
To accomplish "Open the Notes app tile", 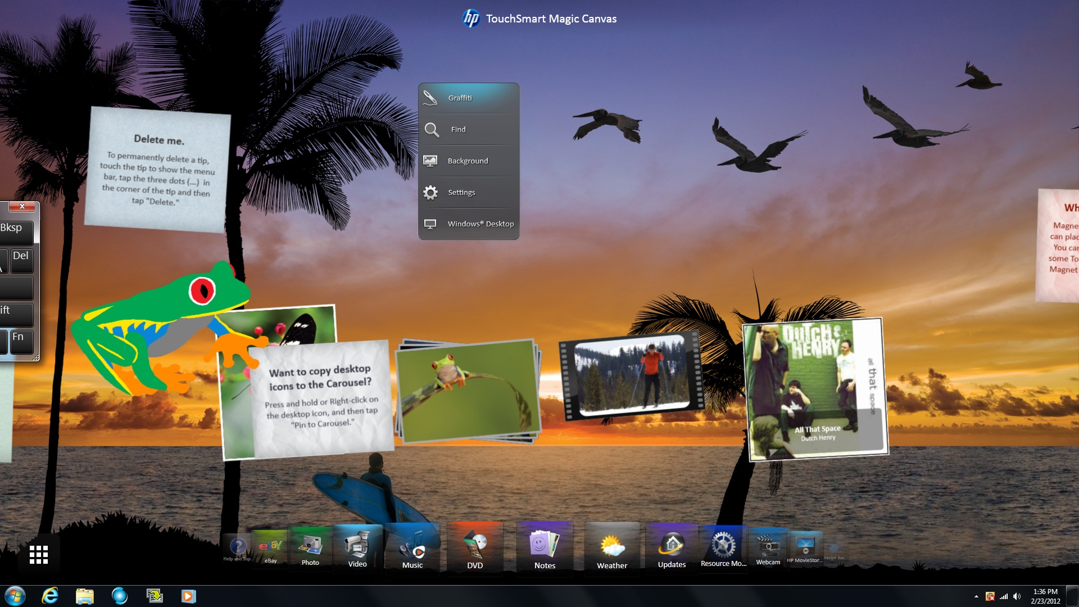I will 545,548.
